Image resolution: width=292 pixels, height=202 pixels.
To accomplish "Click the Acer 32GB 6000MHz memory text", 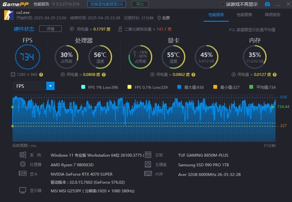I will (x=209, y=175).
